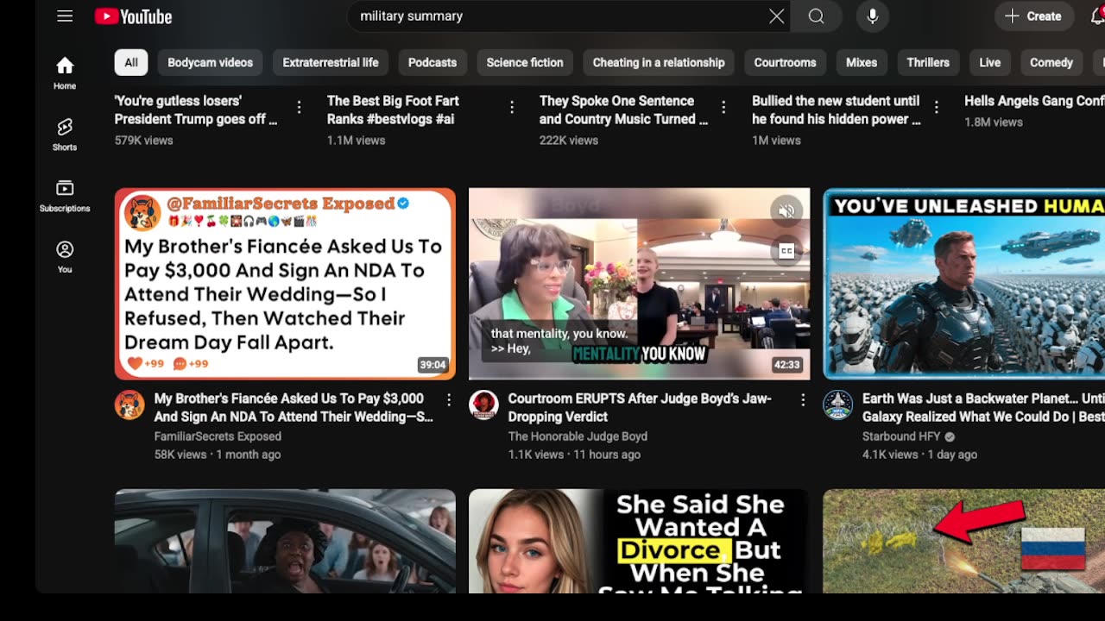Open the notifications bell

tap(1096, 16)
